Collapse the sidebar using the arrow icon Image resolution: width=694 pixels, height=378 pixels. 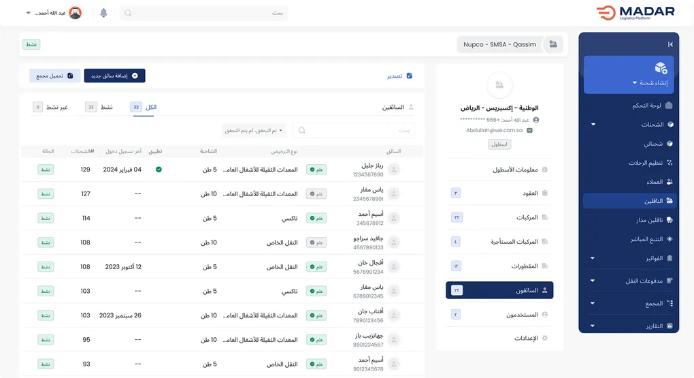point(670,44)
